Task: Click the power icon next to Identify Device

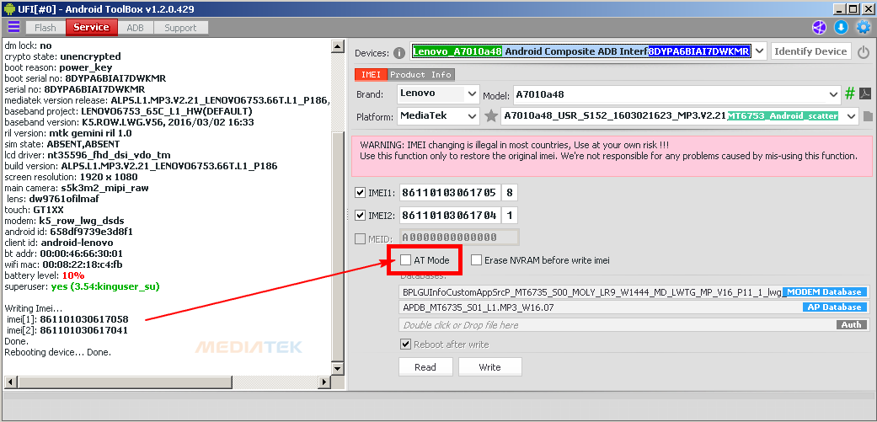Action: click(x=864, y=52)
